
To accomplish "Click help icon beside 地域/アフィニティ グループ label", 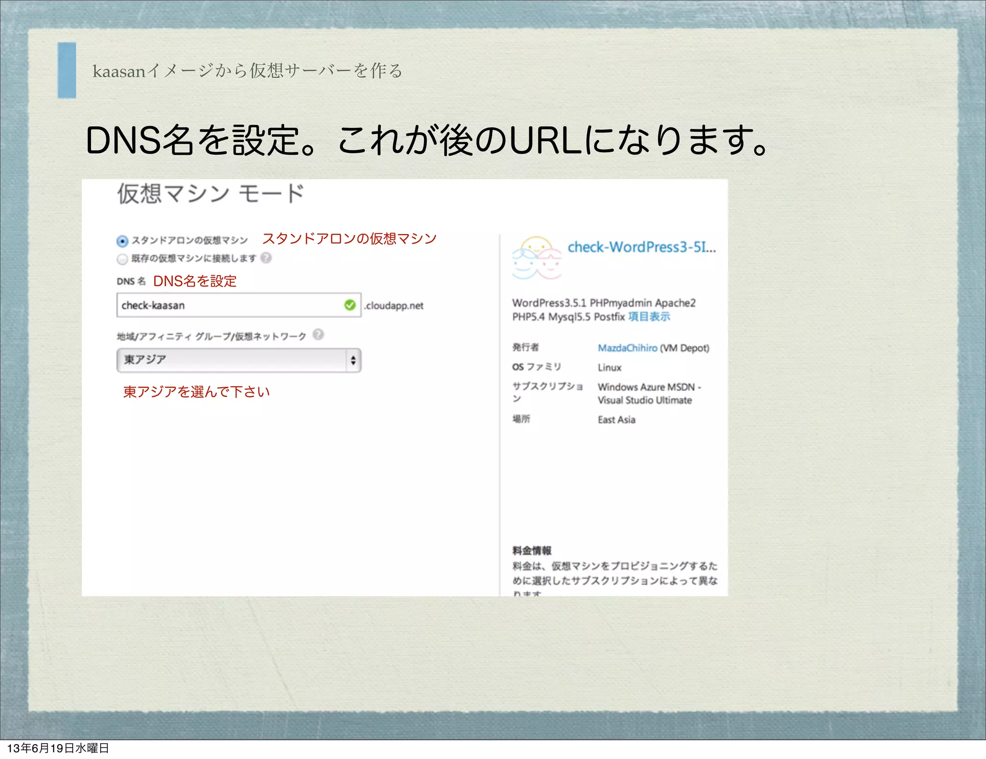I will coord(318,334).
